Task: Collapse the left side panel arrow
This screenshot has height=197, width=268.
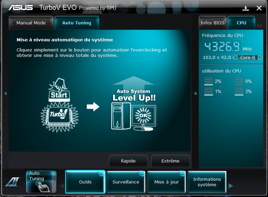Action: tap(5, 93)
